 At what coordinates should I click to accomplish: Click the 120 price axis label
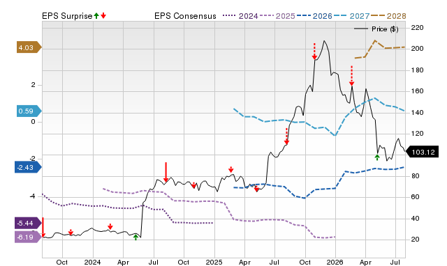418,134
